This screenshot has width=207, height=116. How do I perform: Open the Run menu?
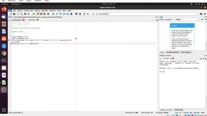coord(32,11)
